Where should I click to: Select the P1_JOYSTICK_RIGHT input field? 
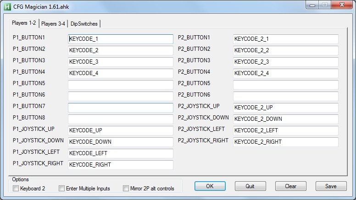120,165
